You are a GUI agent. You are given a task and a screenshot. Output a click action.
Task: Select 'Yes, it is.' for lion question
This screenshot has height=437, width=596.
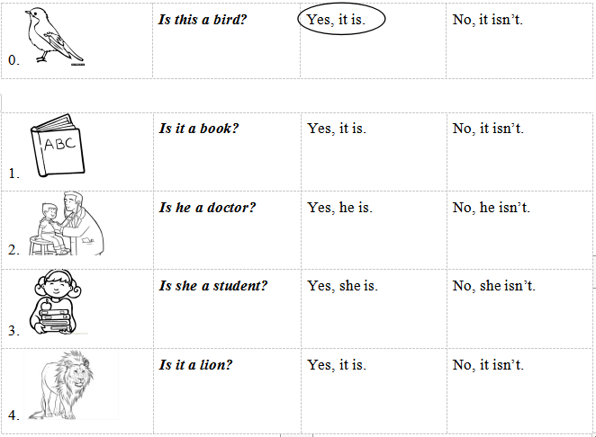337,365
